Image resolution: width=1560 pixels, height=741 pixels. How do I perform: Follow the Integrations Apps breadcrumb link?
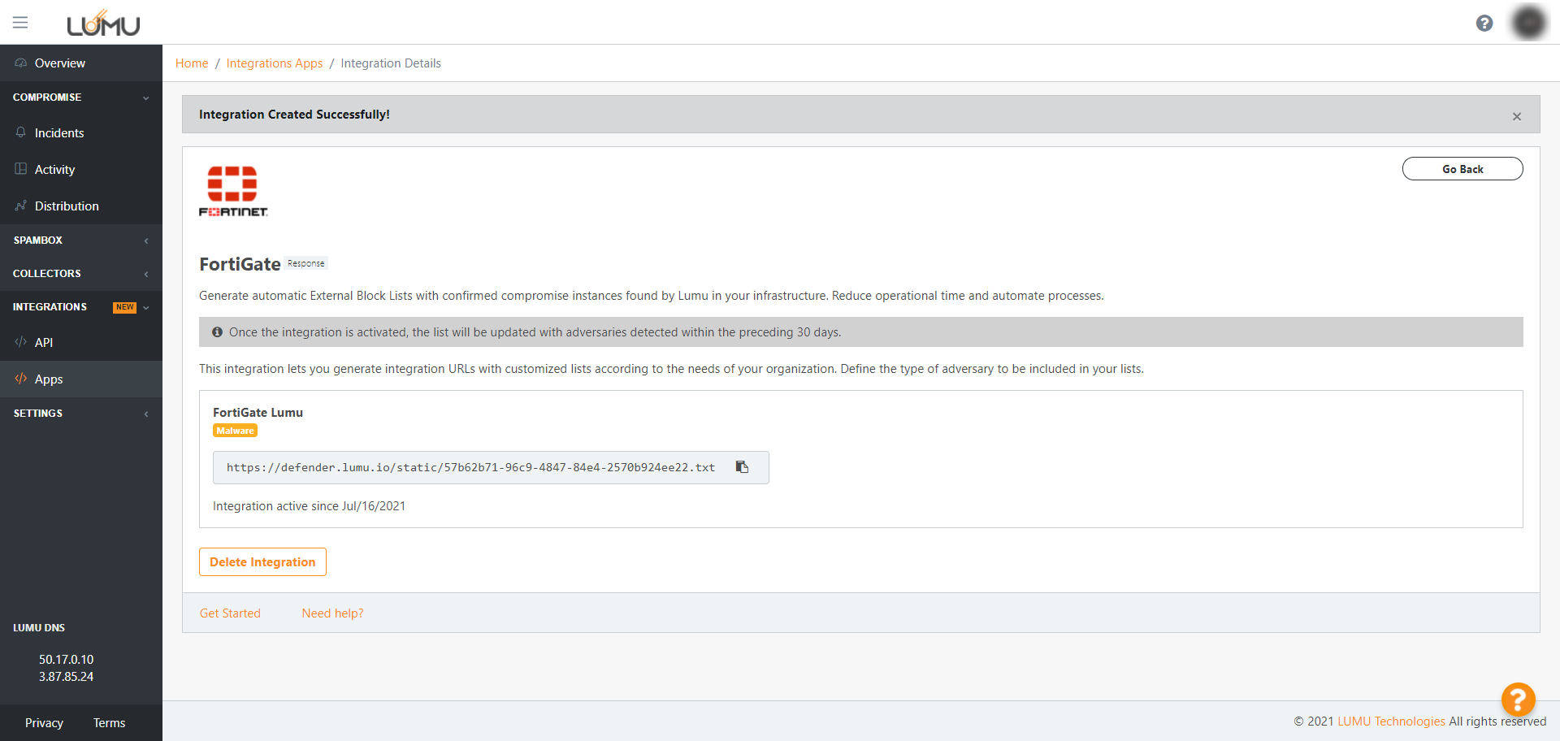(x=274, y=63)
